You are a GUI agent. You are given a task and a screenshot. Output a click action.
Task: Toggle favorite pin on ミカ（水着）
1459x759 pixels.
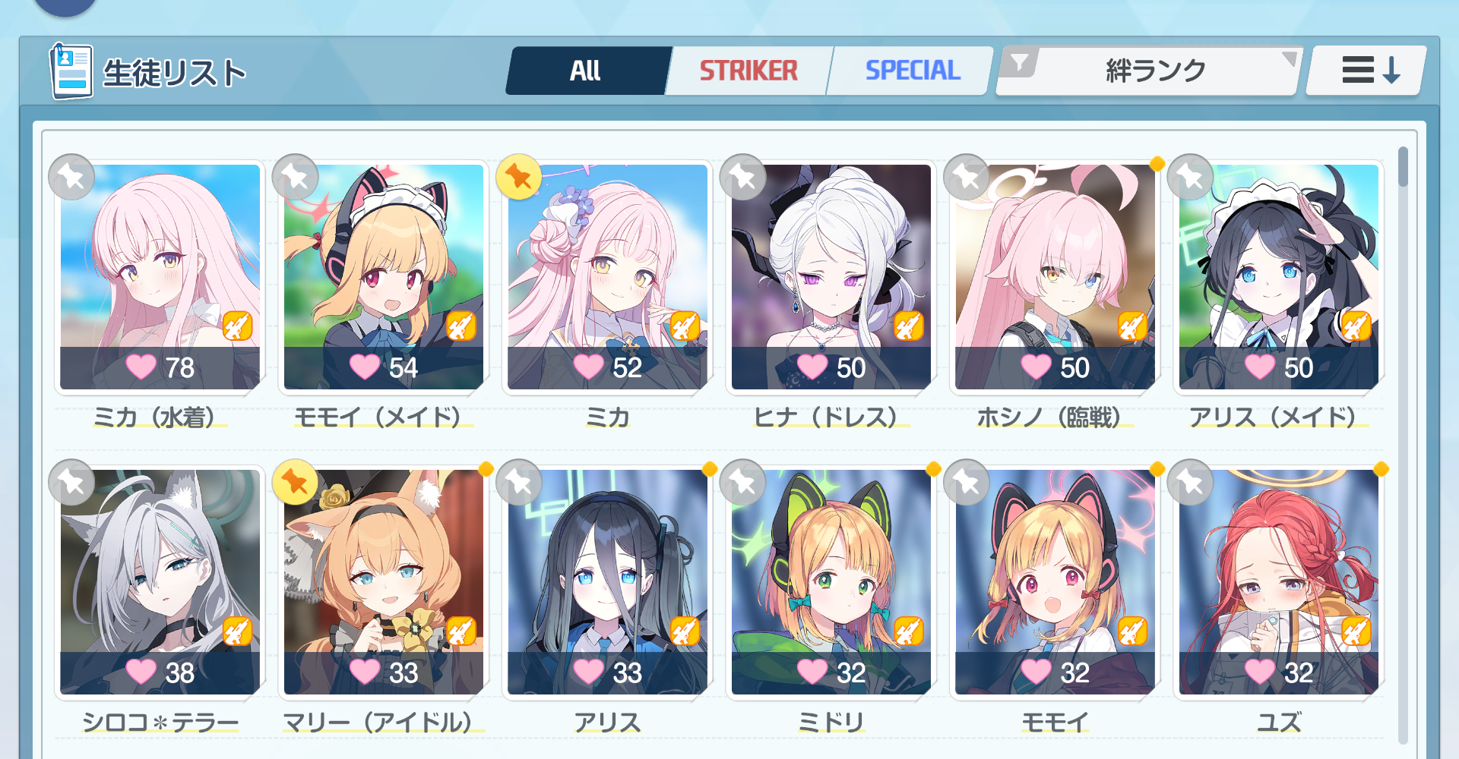[x=71, y=178]
